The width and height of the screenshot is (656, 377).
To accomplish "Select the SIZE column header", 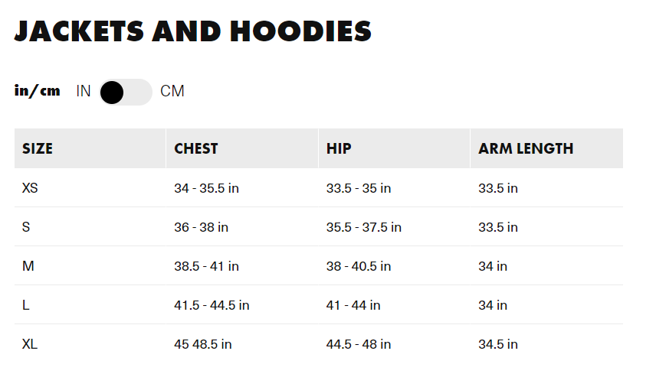I will point(38,148).
